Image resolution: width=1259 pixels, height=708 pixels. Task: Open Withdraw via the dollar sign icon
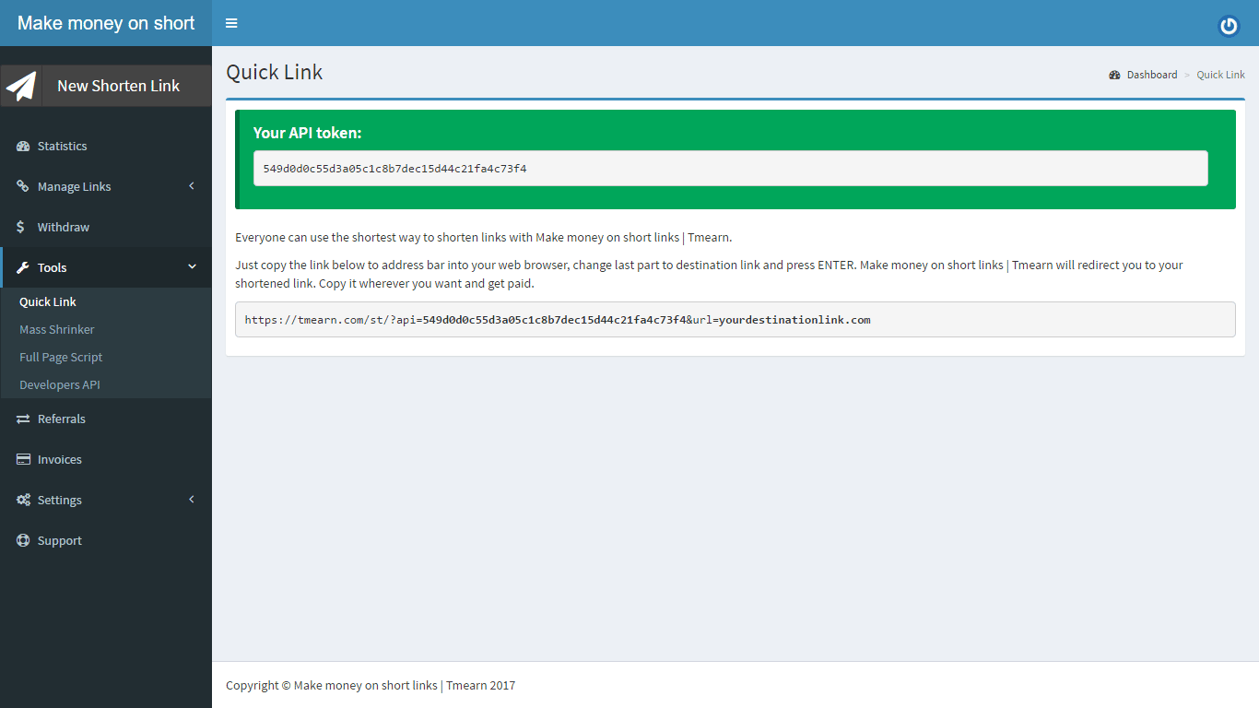[x=22, y=227]
